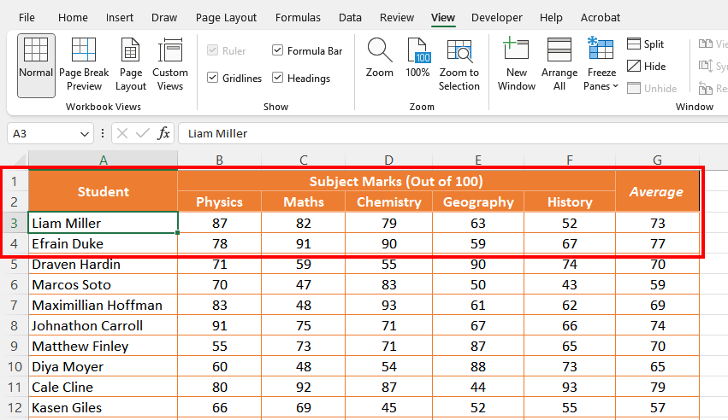This screenshot has width=728, height=420.
Task: Open the Name Box dropdown arrow
Action: 85,134
